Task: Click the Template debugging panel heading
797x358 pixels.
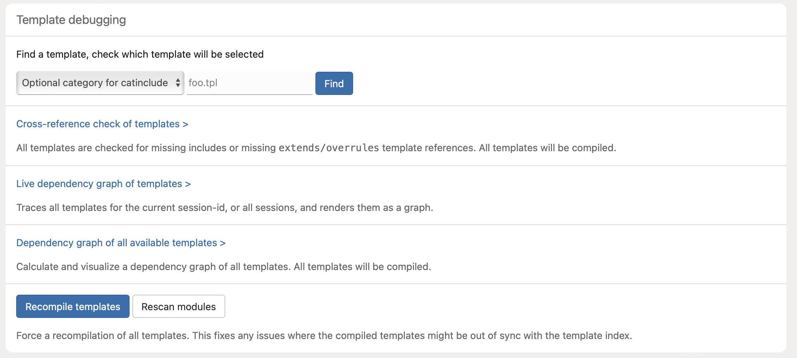Action: tap(71, 20)
